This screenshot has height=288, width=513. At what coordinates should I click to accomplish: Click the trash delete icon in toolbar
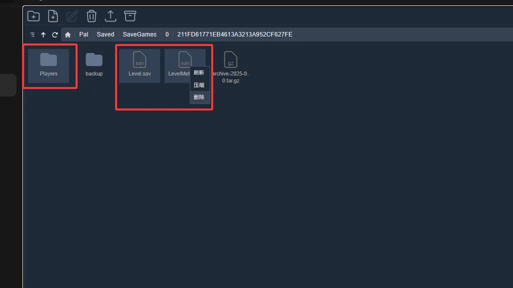coord(91,16)
